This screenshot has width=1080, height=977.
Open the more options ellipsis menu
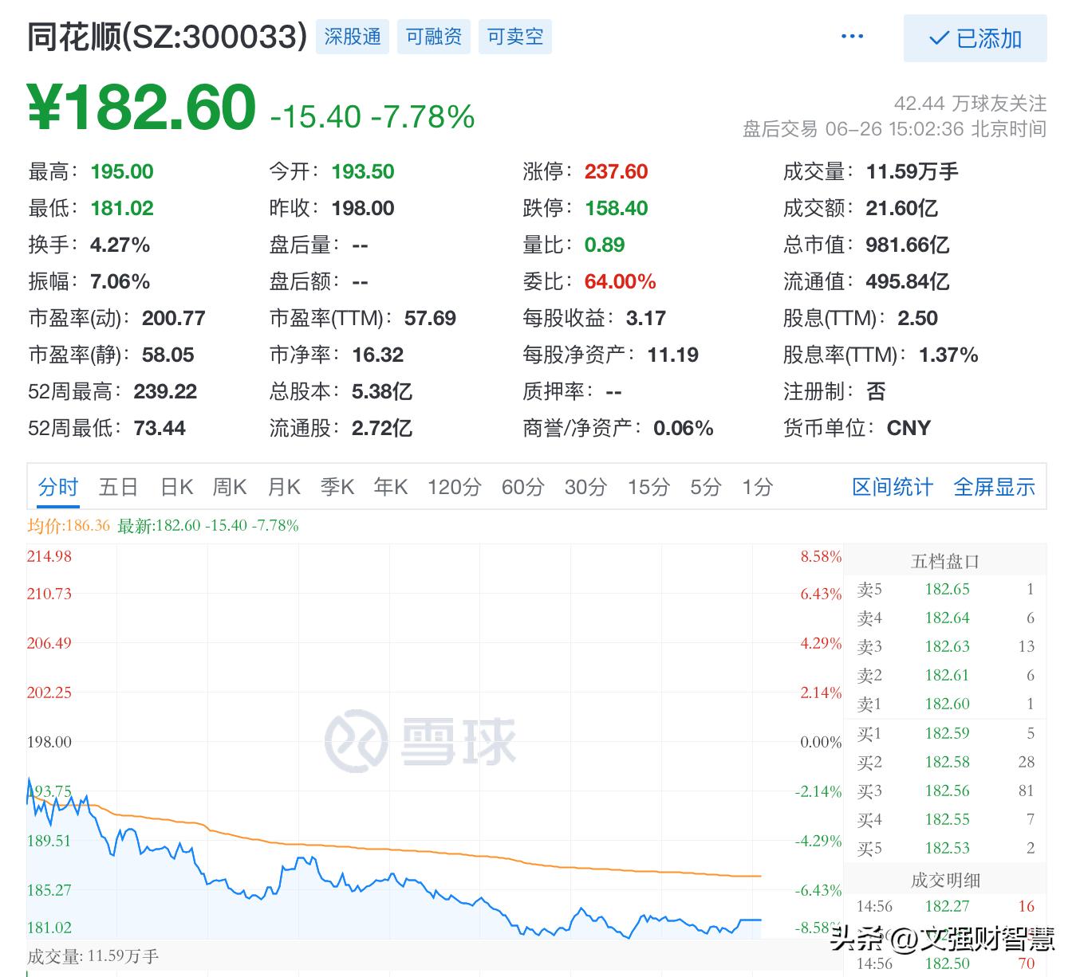tap(853, 36)
